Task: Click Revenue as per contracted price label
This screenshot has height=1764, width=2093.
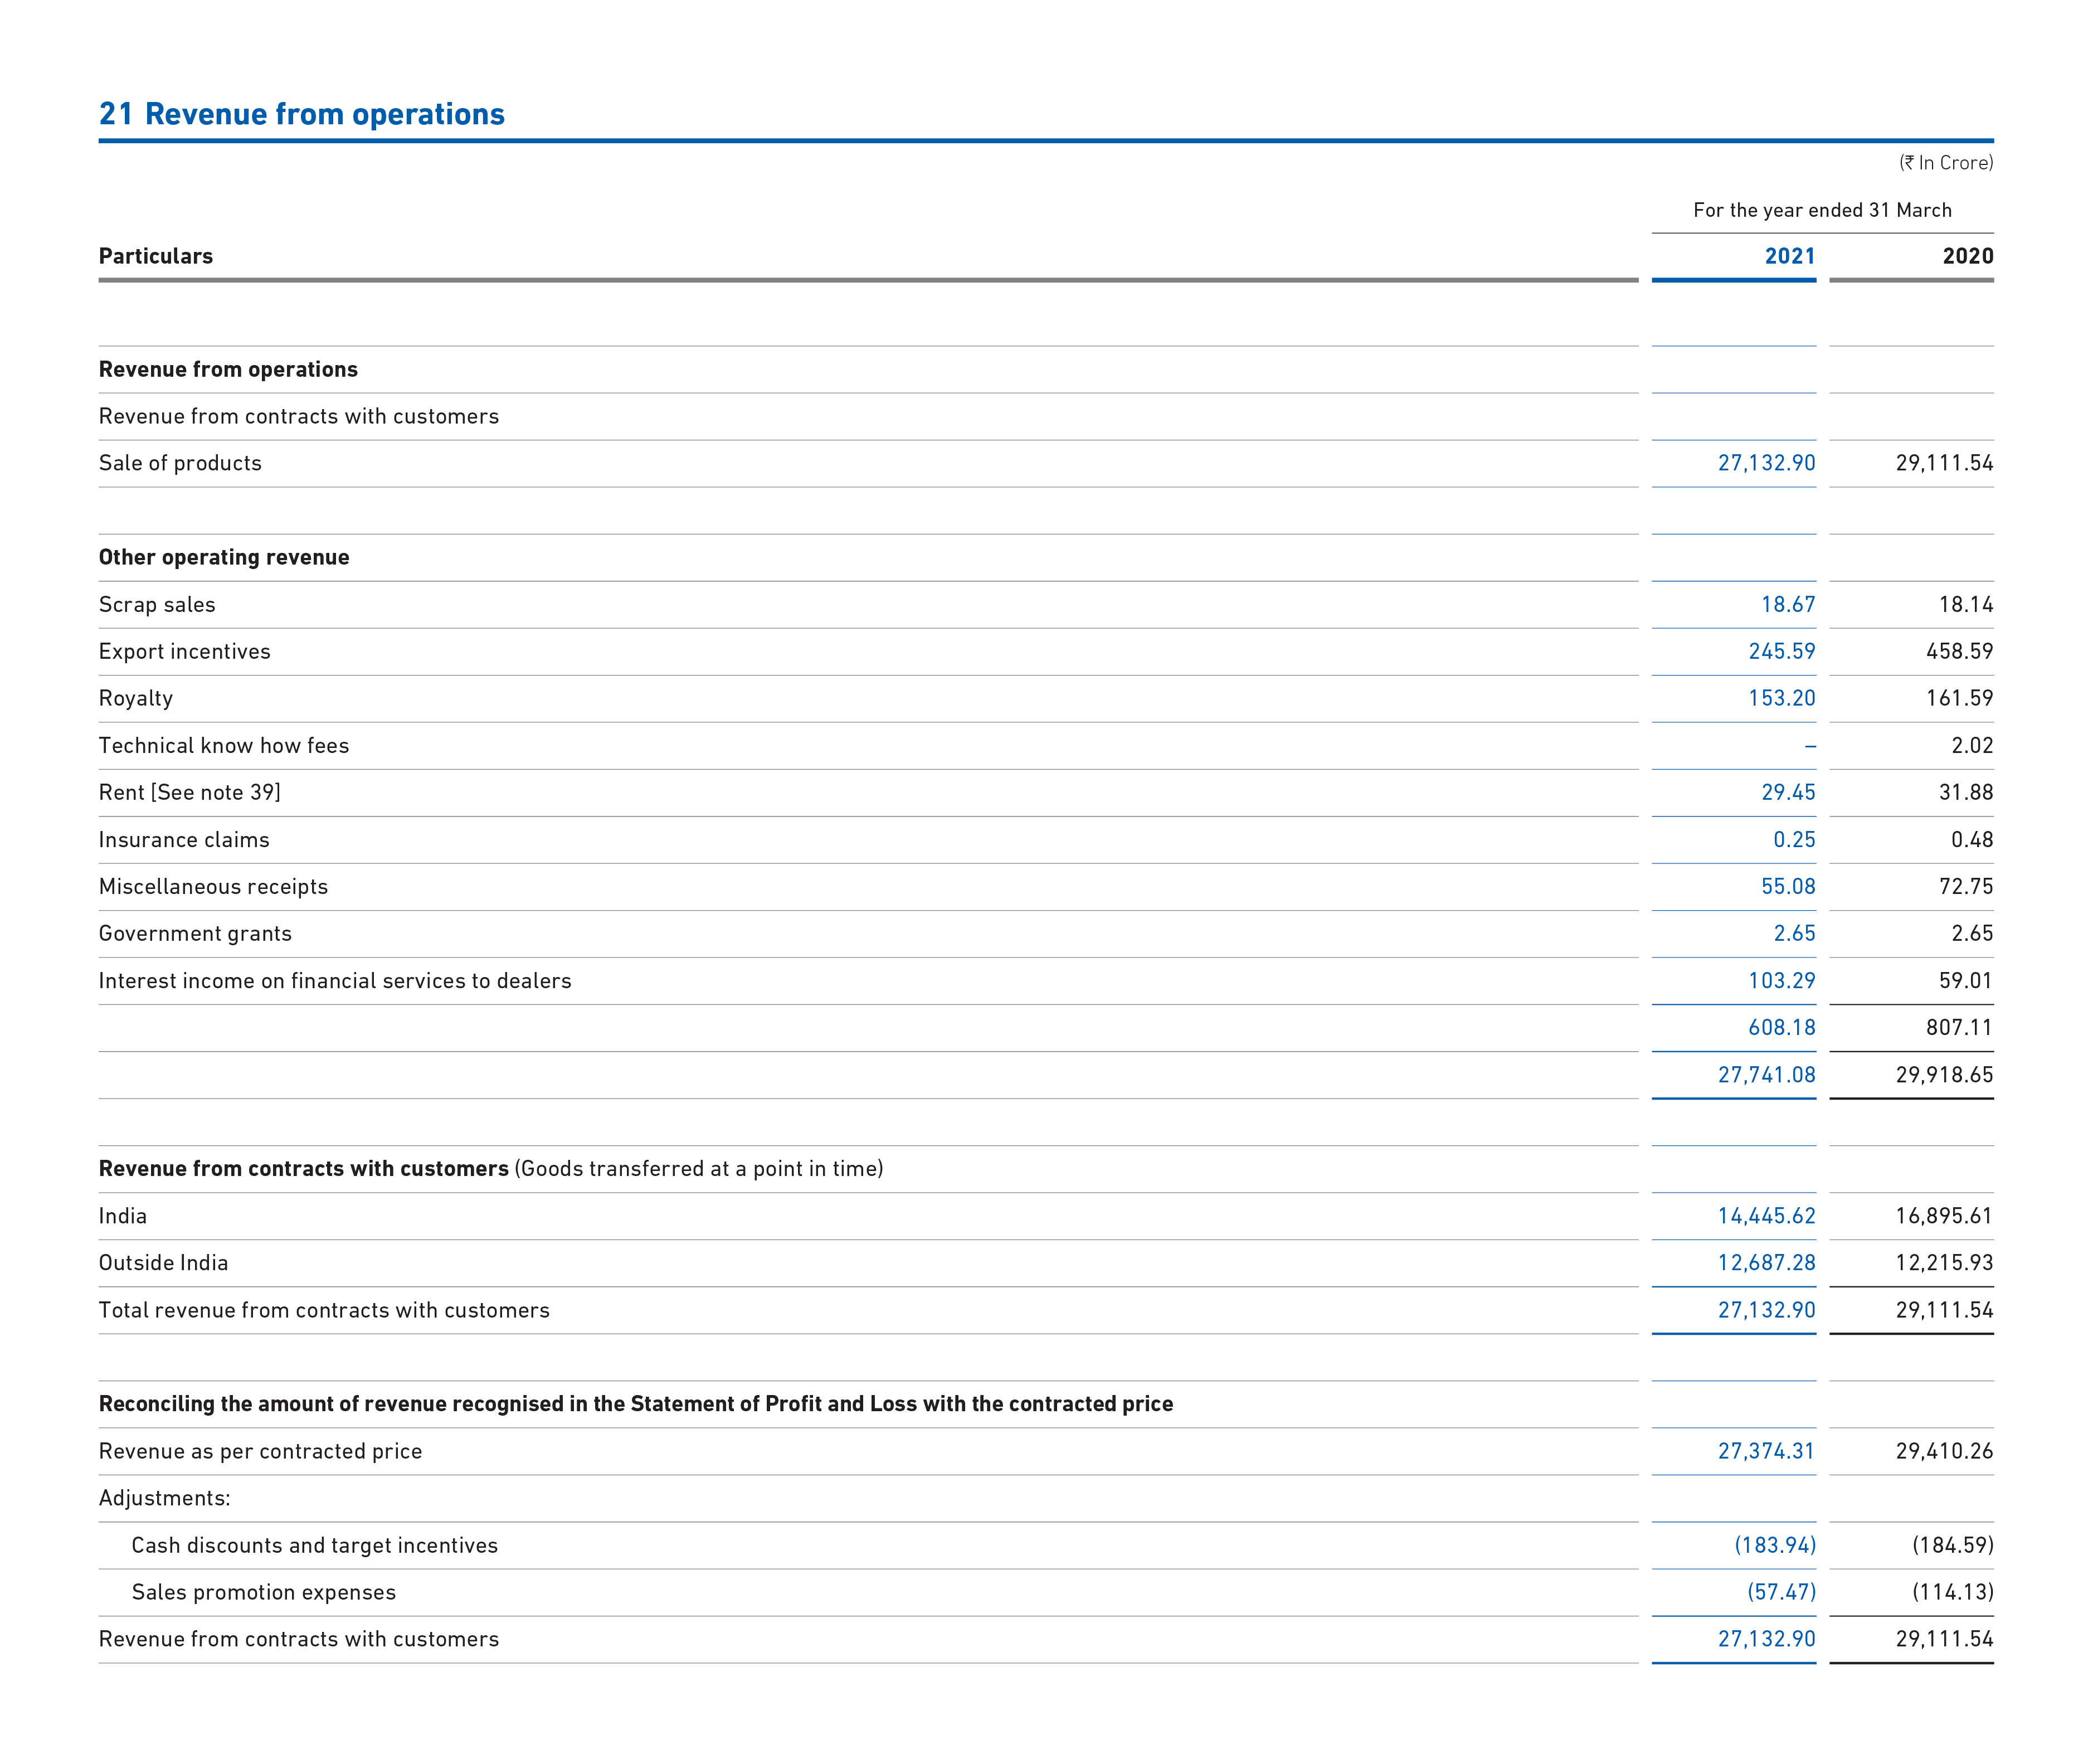Action: pos(260,1451)
